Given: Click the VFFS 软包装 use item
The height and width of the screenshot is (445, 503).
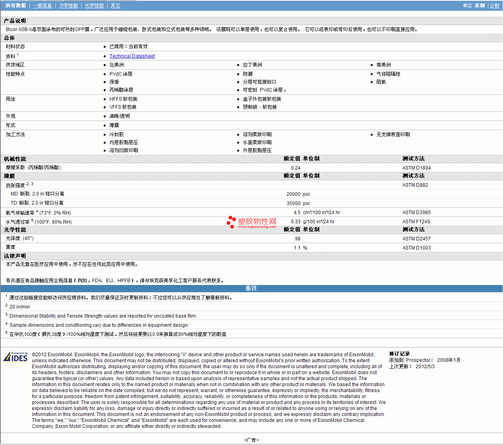Looking at the screenshot, I should pyautogui.click(x=123, y=107).
